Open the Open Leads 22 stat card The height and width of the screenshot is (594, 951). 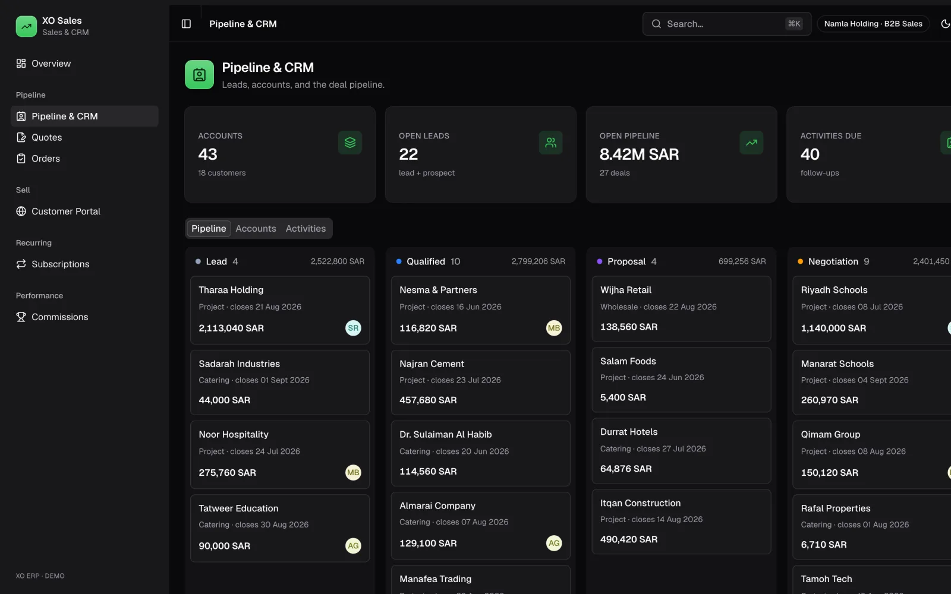click(x=481, y=154)
